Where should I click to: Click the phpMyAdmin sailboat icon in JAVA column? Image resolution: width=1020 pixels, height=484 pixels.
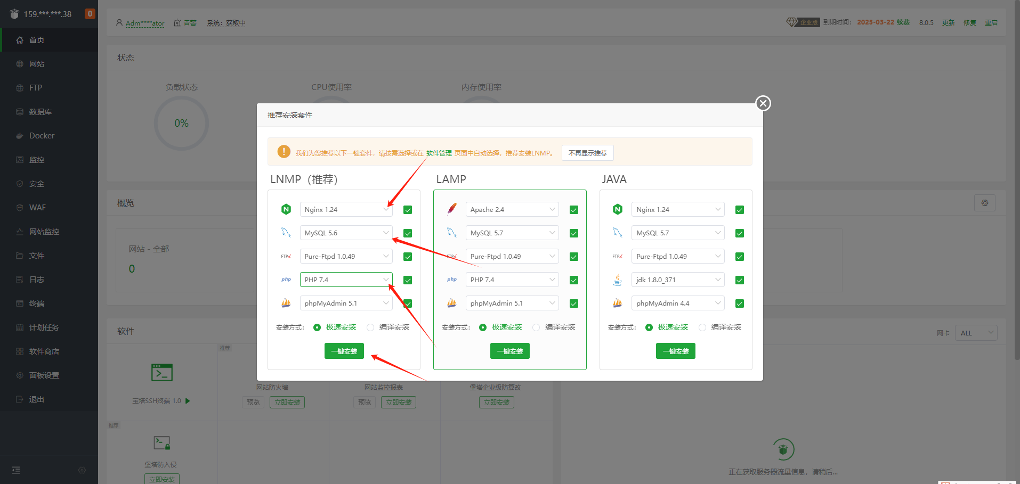point(618,303)
